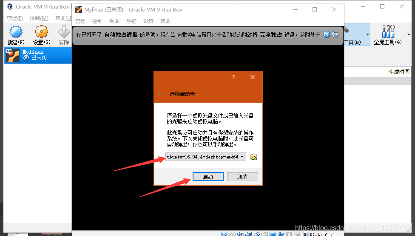Click the mouse integration icon in status bar
Viewport: 415px width, 236px height.
point(297,234)
